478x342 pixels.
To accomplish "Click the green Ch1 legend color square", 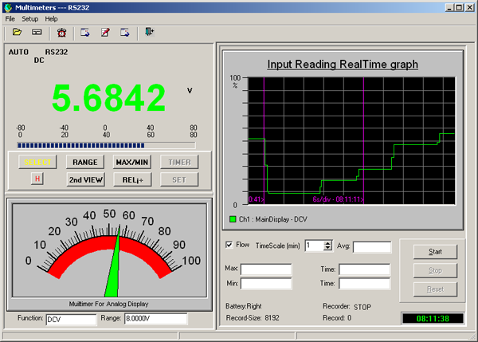I will pos(233,219).
